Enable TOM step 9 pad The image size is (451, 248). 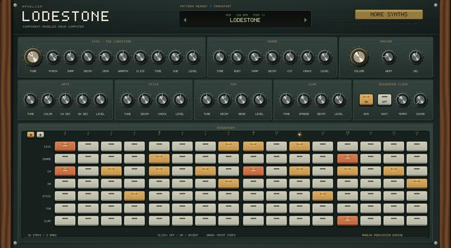[x=253, y=208]
